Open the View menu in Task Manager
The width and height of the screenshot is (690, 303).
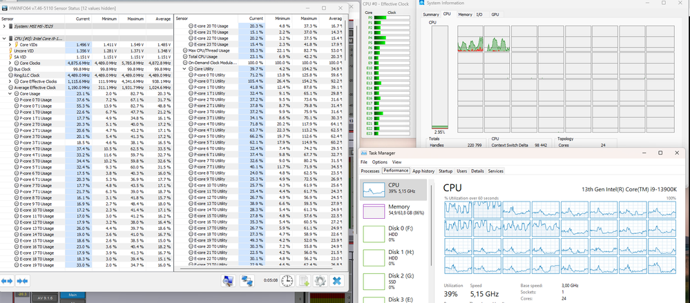coord(397,162)
